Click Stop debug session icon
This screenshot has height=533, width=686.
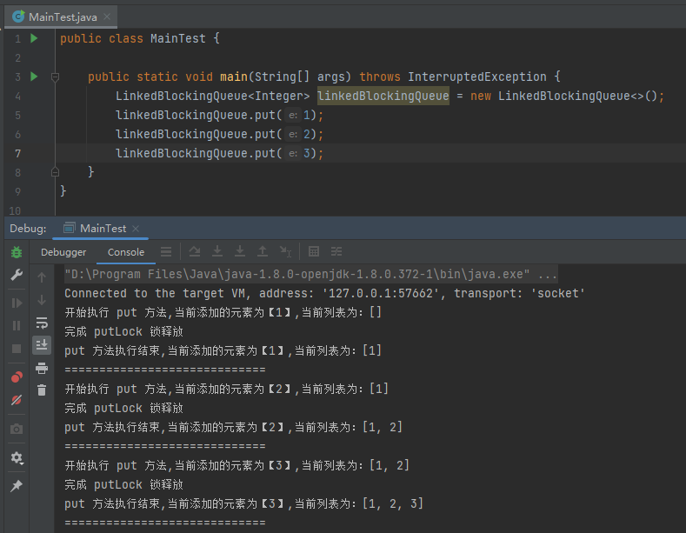pos(17,349)
